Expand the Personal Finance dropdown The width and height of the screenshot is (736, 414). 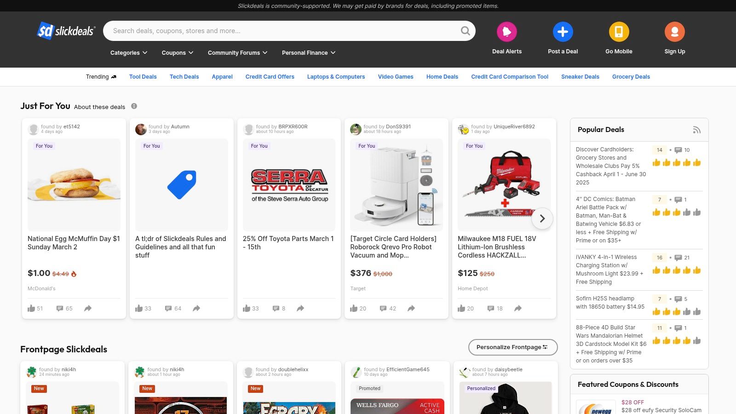tap(309, 53)
